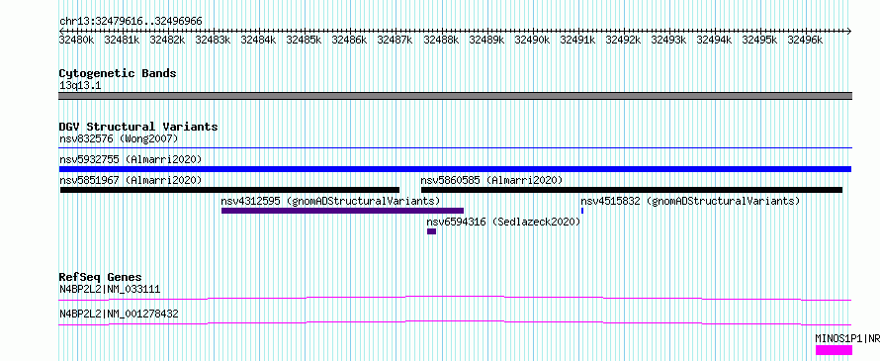Select the 32491k ruler label
The image size is (880, 361).
pos(576,40)
